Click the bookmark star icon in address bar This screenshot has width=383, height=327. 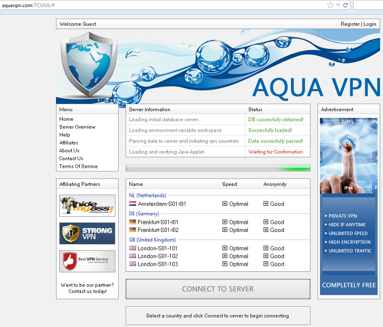tap(330, 5)
